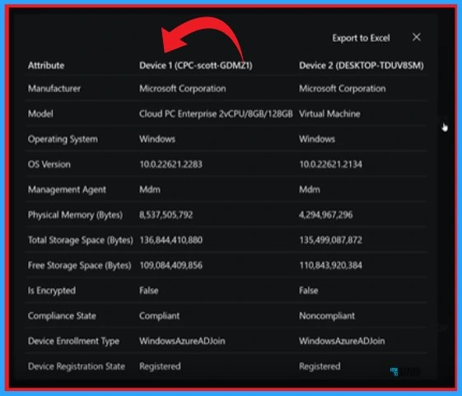
Task: Select the Attribute column header
Action: click(x=46, y=65)
